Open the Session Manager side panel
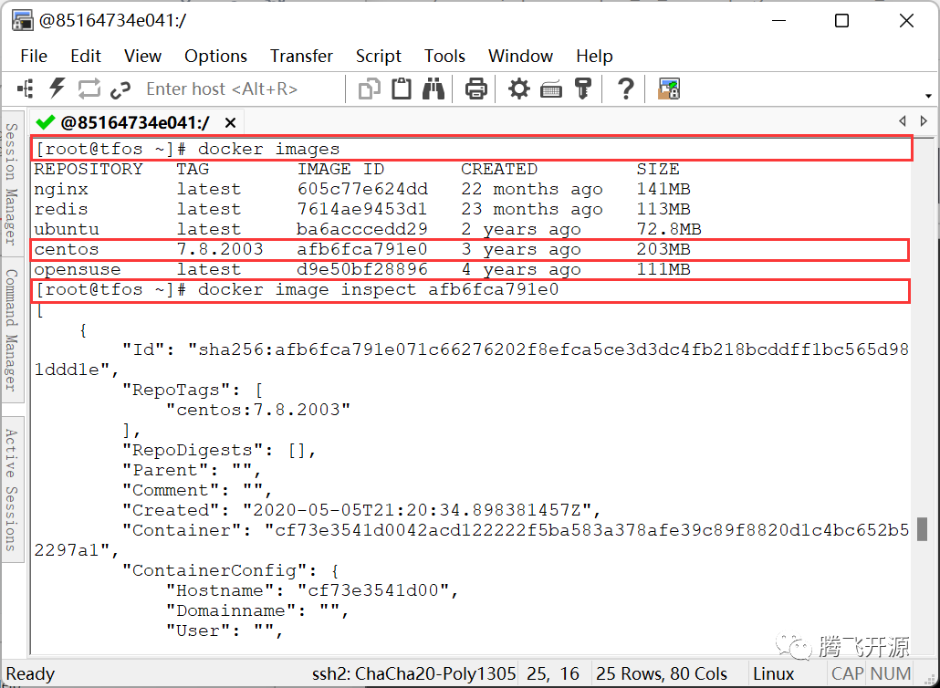Screen dimensions: 940x688 13,183
